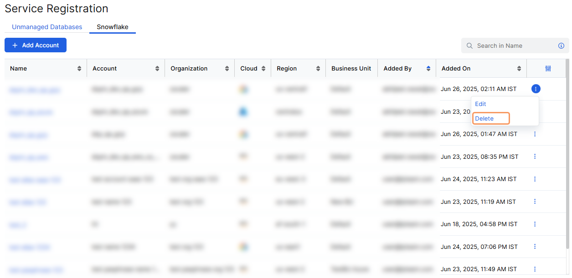Open actions menu for Jun 23, 08:35 PM row
The image size is (572, 278).
tap(535, 157)
